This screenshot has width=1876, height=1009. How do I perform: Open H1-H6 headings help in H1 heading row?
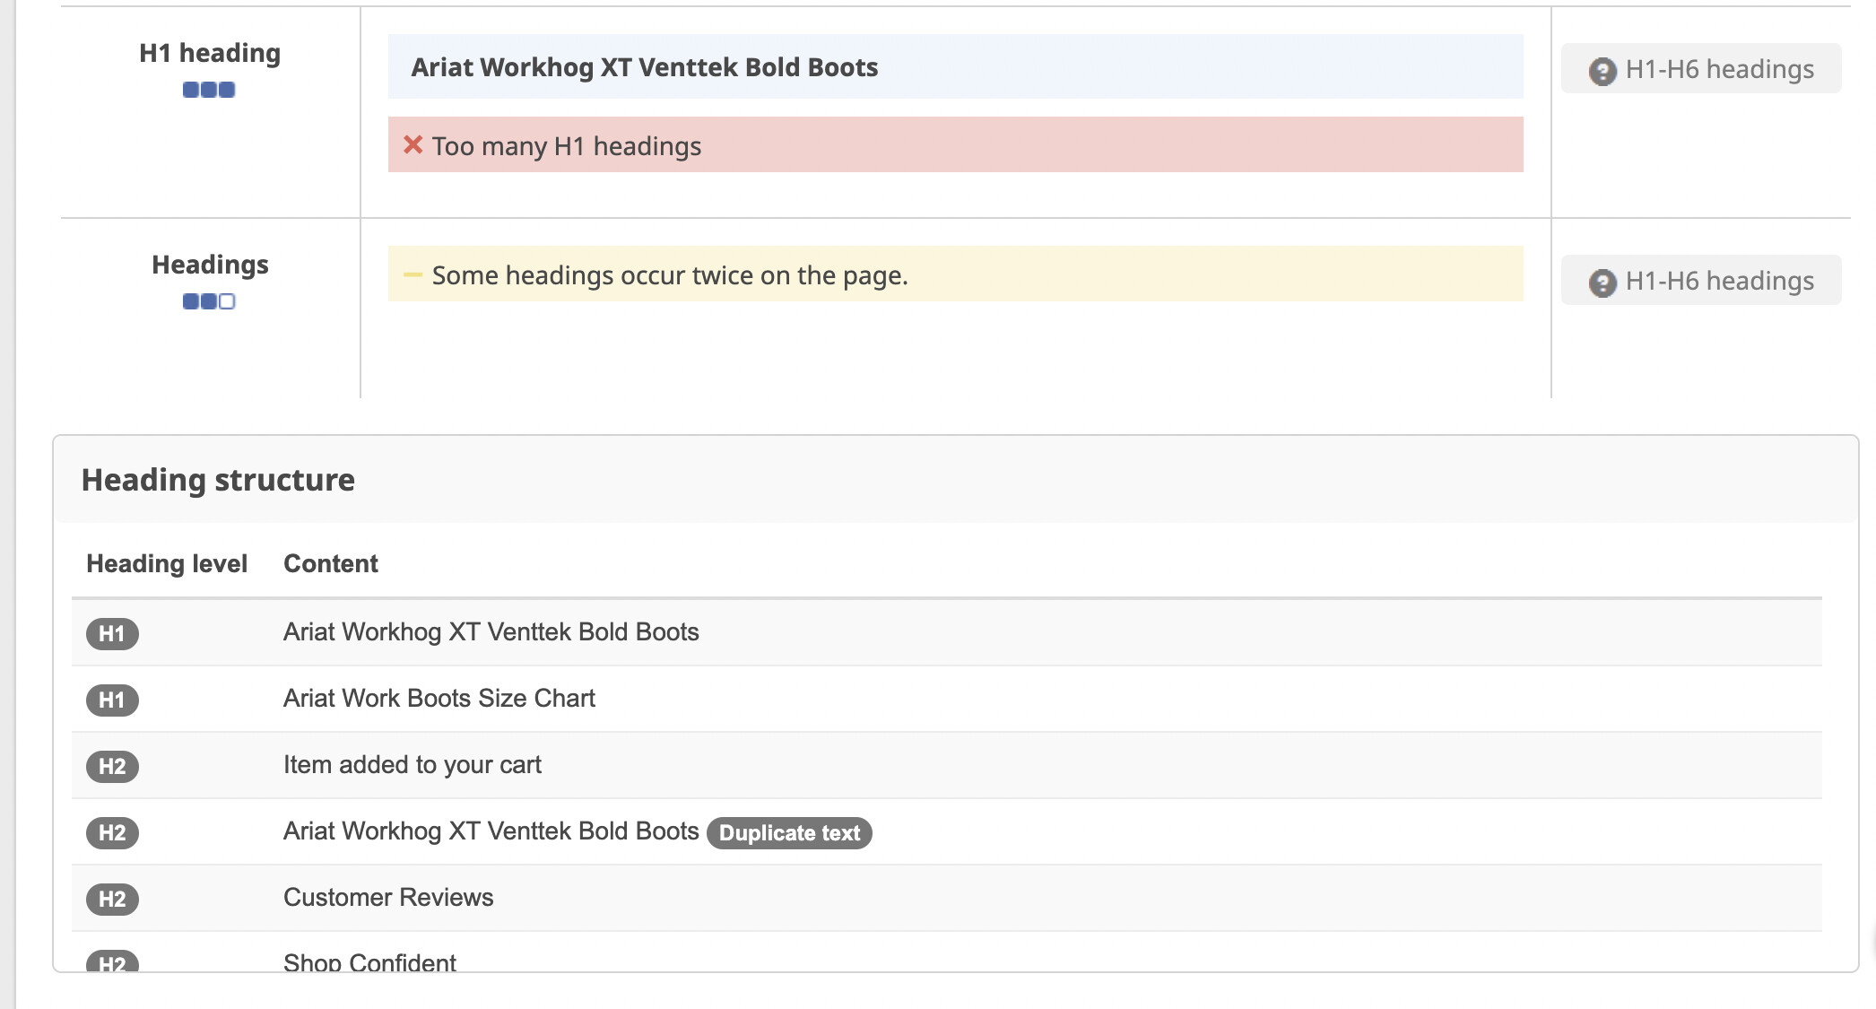(x=1701, y=69)
